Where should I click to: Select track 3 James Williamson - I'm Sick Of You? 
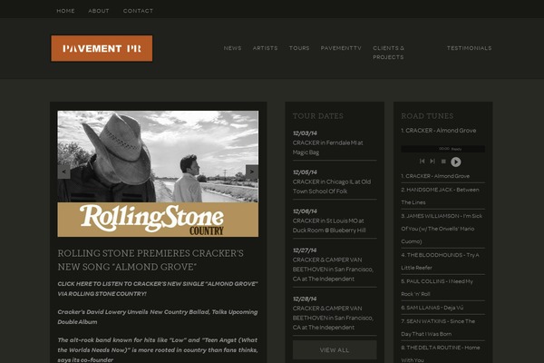[x=442, y=229]
